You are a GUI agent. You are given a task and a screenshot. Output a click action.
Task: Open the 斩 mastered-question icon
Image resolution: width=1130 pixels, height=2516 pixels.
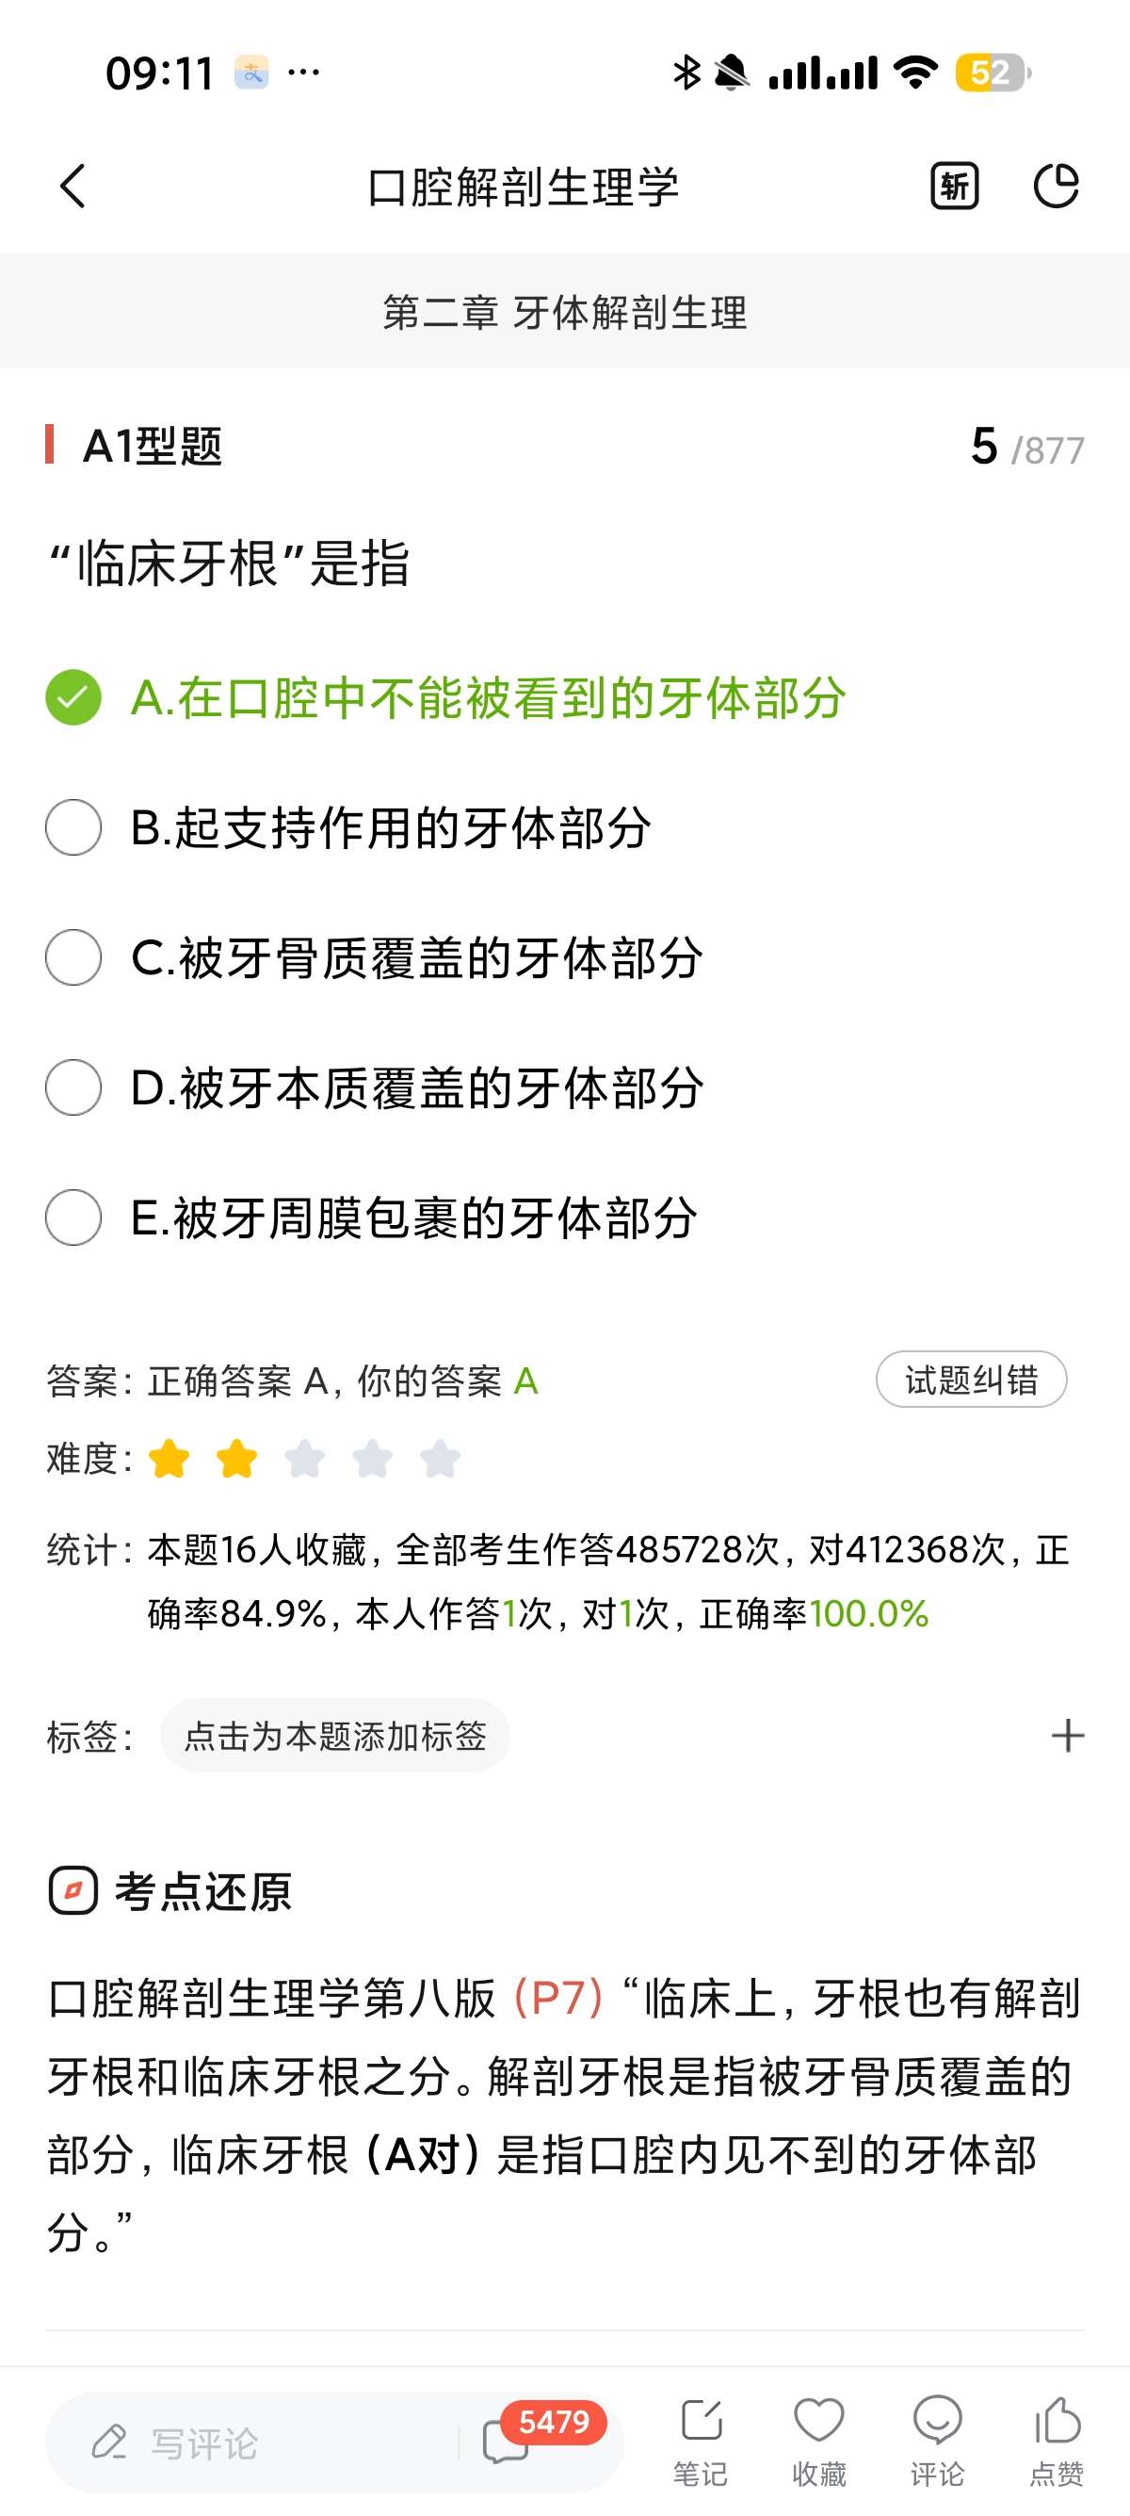coord(953,186)
